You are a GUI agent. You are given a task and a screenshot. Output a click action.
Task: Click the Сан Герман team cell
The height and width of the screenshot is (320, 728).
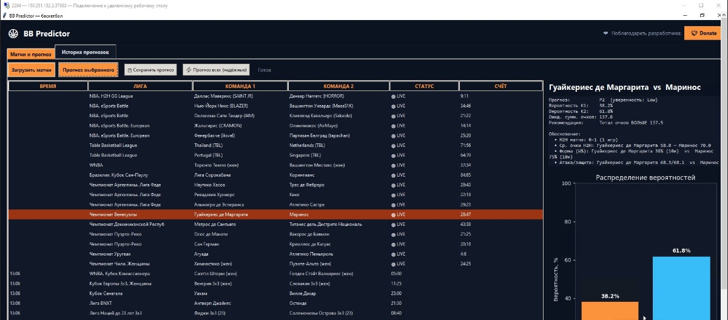tap(240, 244)
